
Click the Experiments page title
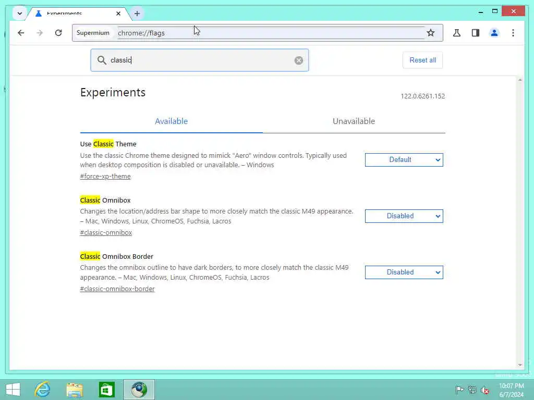[113, 93]
